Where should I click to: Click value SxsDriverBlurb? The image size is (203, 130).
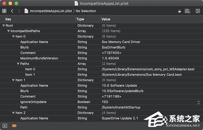114,47
